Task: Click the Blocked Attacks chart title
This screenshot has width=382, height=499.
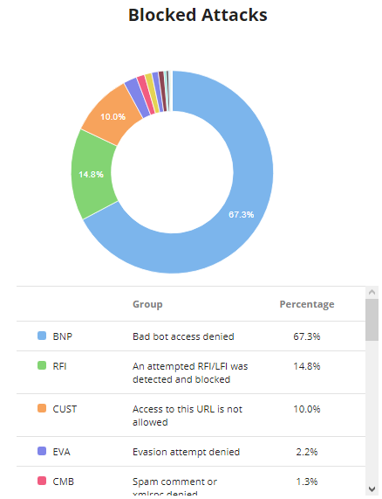Action: pos(197,15)
